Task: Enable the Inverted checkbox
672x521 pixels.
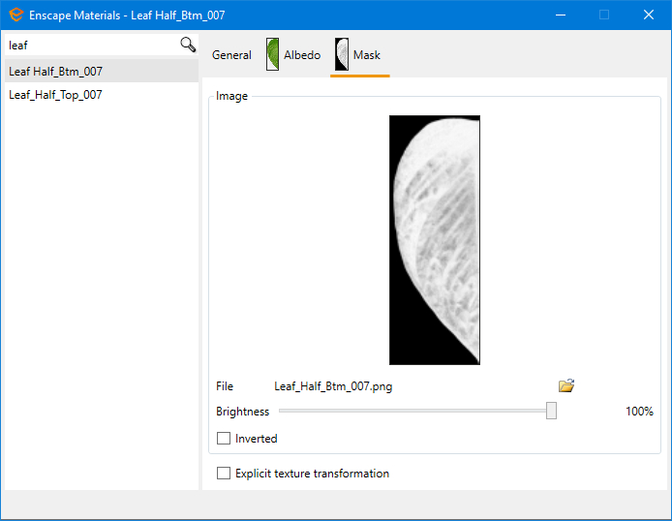Action: pyautogui.click(x=224, y=439)
